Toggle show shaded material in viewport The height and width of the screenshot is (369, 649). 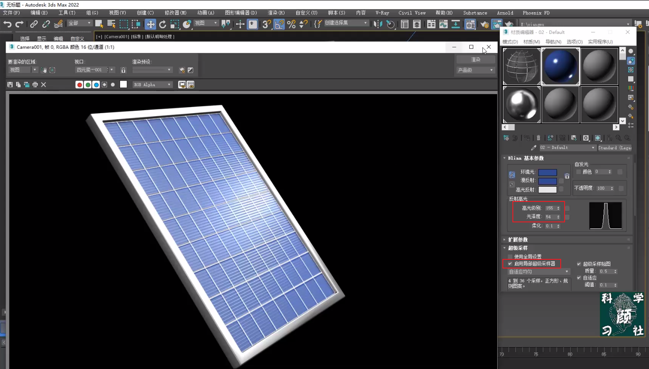(598, 138)
